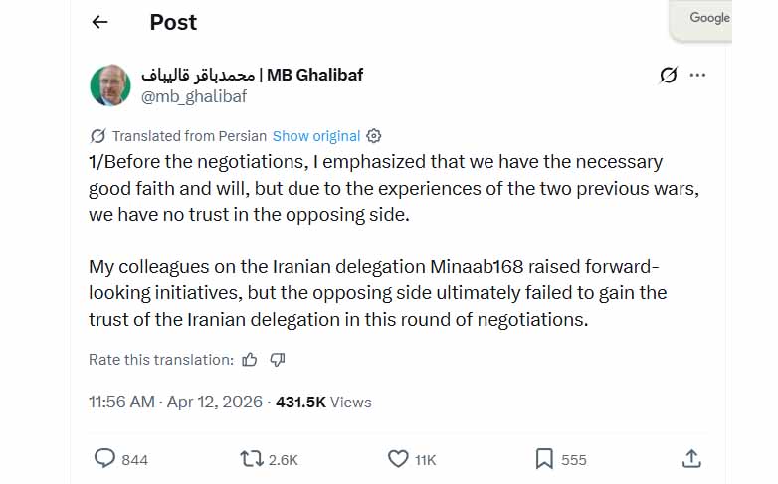Screen dimensions: 778x484
Task: Reply to the post via comment icon
Action: click(105, 458)
